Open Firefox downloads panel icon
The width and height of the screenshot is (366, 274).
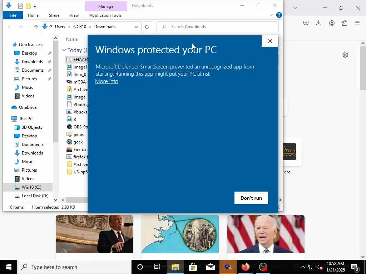318,23
